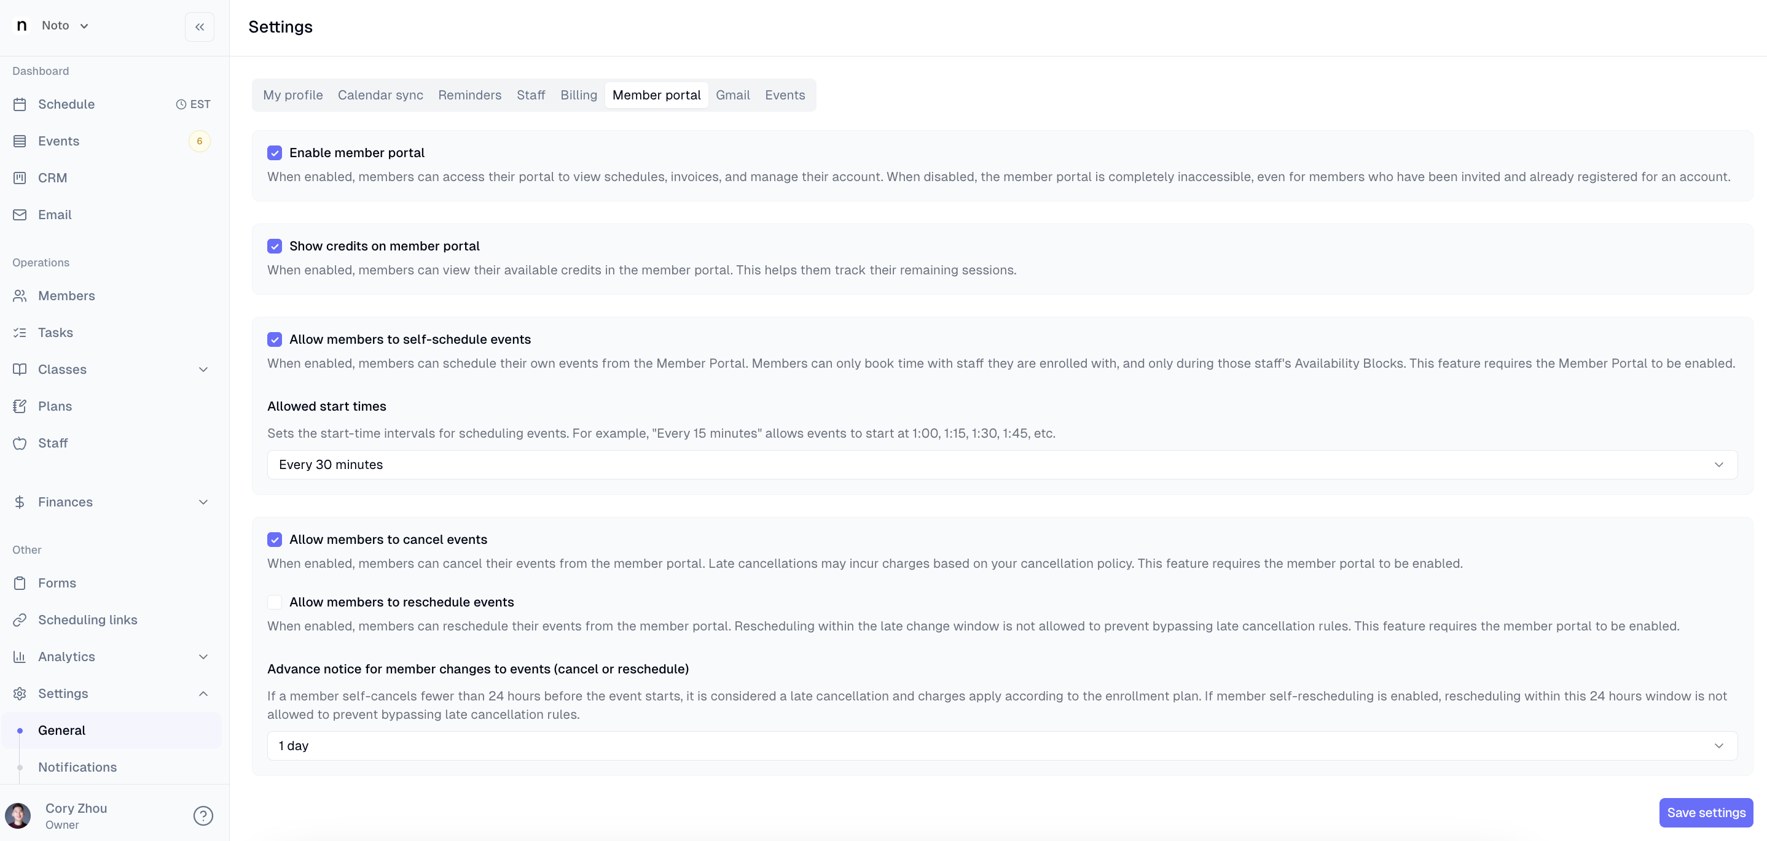
Task: Open the 1 day advance notice dropdown
Action: tap(1001, 746)
